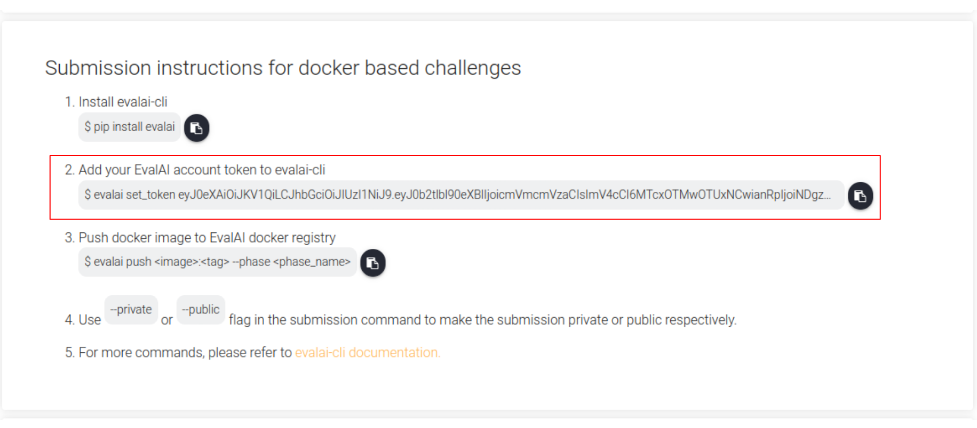Click the 'Submission instructions for docker based challenges' heading
Viewport: 977px width, 428px height.
[x=283, y=68]
